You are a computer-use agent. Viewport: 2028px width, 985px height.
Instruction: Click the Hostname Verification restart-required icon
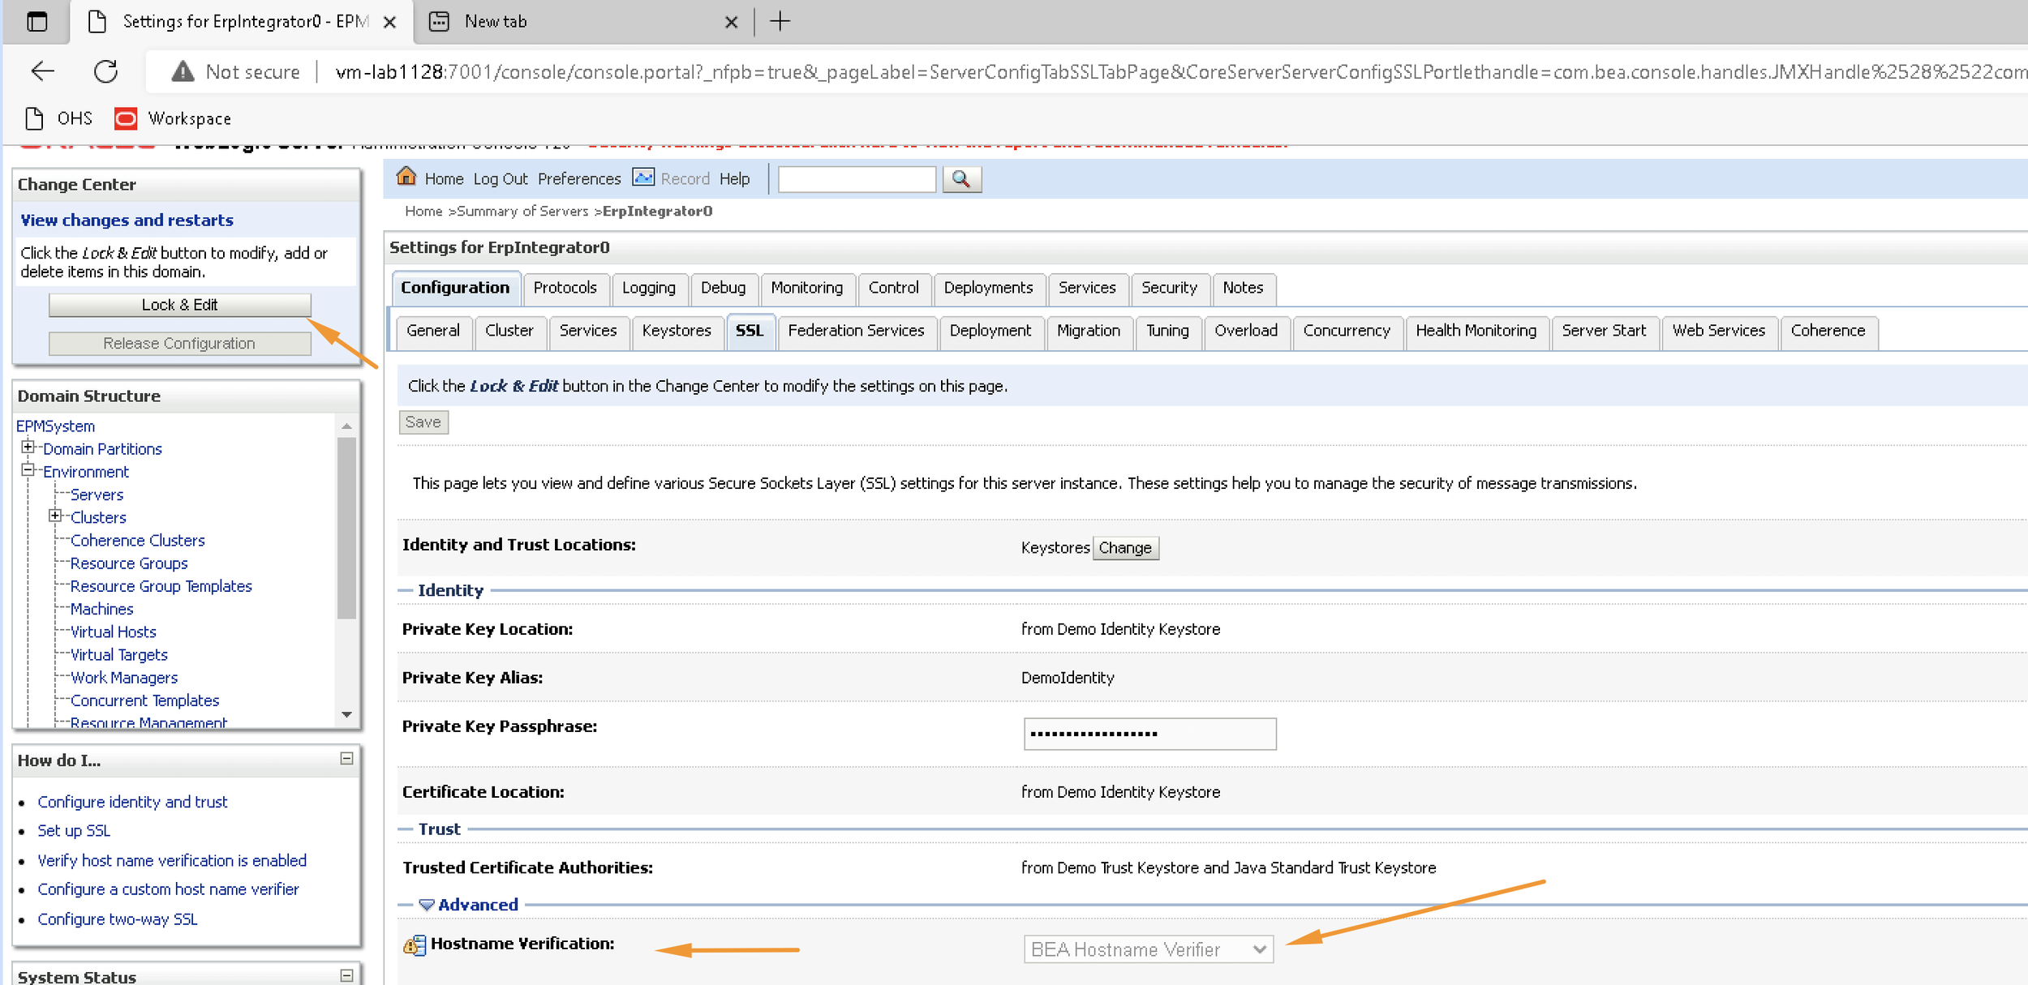(x=415, y=944)
